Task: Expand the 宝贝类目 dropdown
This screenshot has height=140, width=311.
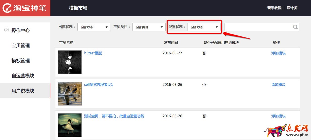Action: coord(149,27)
